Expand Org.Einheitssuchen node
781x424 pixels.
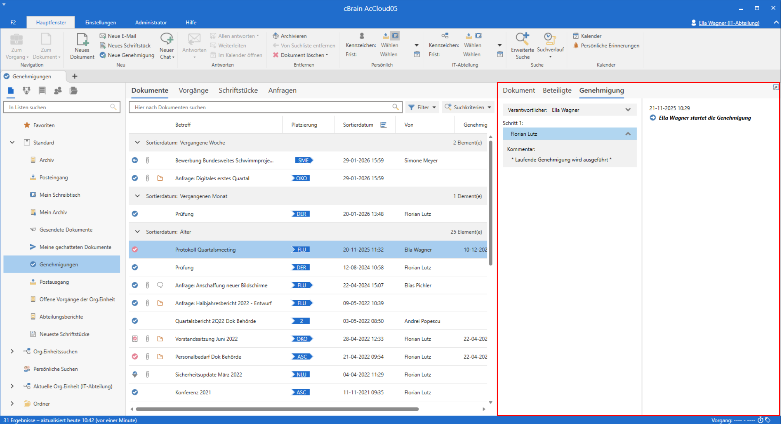pos(12,352)
